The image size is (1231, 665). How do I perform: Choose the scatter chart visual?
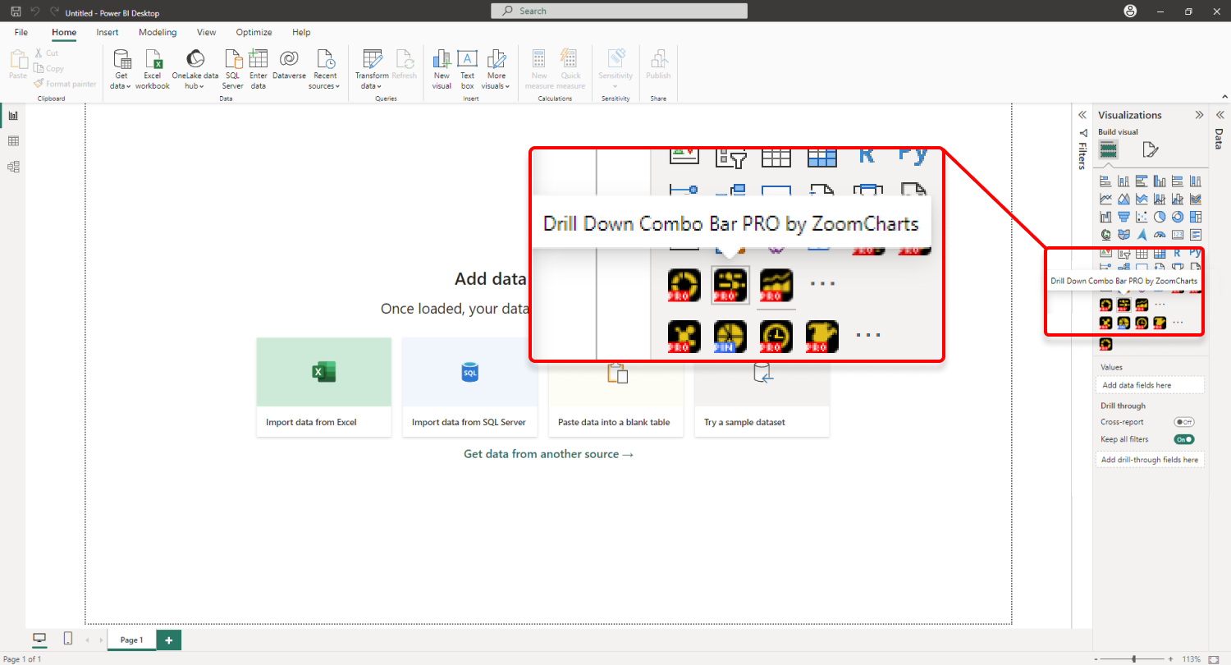point(1142,217)
